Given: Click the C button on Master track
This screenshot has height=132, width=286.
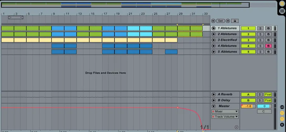Looking at the screenshot, I should coord(264,111).
